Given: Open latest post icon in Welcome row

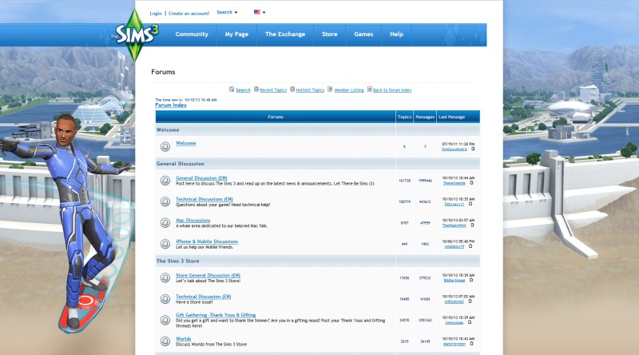Looking at the screenshot, I should pyautogui.click(x=473, y=149).
